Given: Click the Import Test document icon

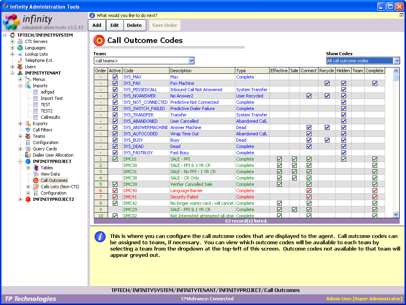Looking at the screenshot, I should point(36,98).
